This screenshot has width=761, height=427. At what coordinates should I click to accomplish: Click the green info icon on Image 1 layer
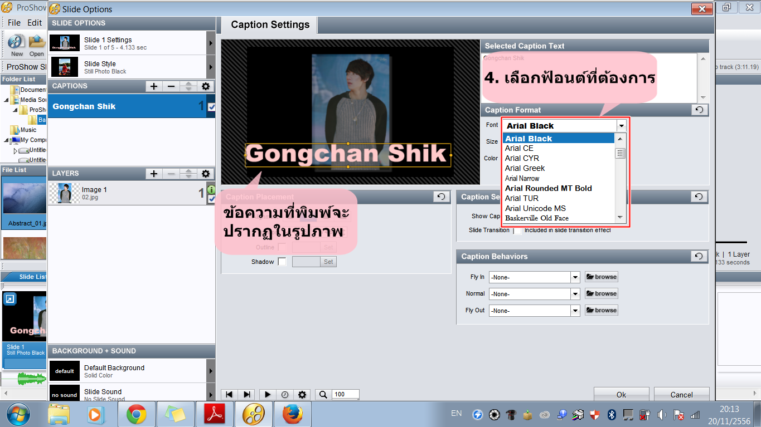(211, 189)
